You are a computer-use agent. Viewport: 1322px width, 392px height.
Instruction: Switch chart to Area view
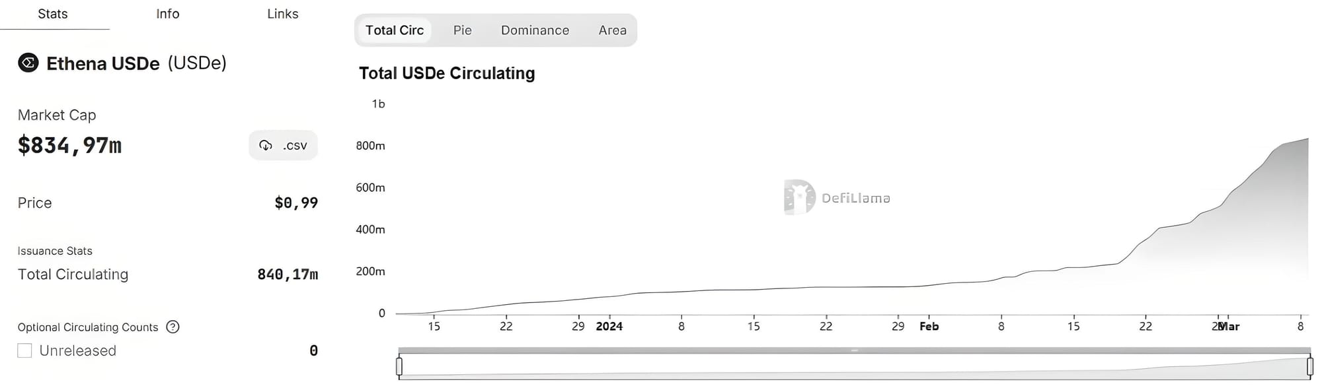(x=613, y=30)
